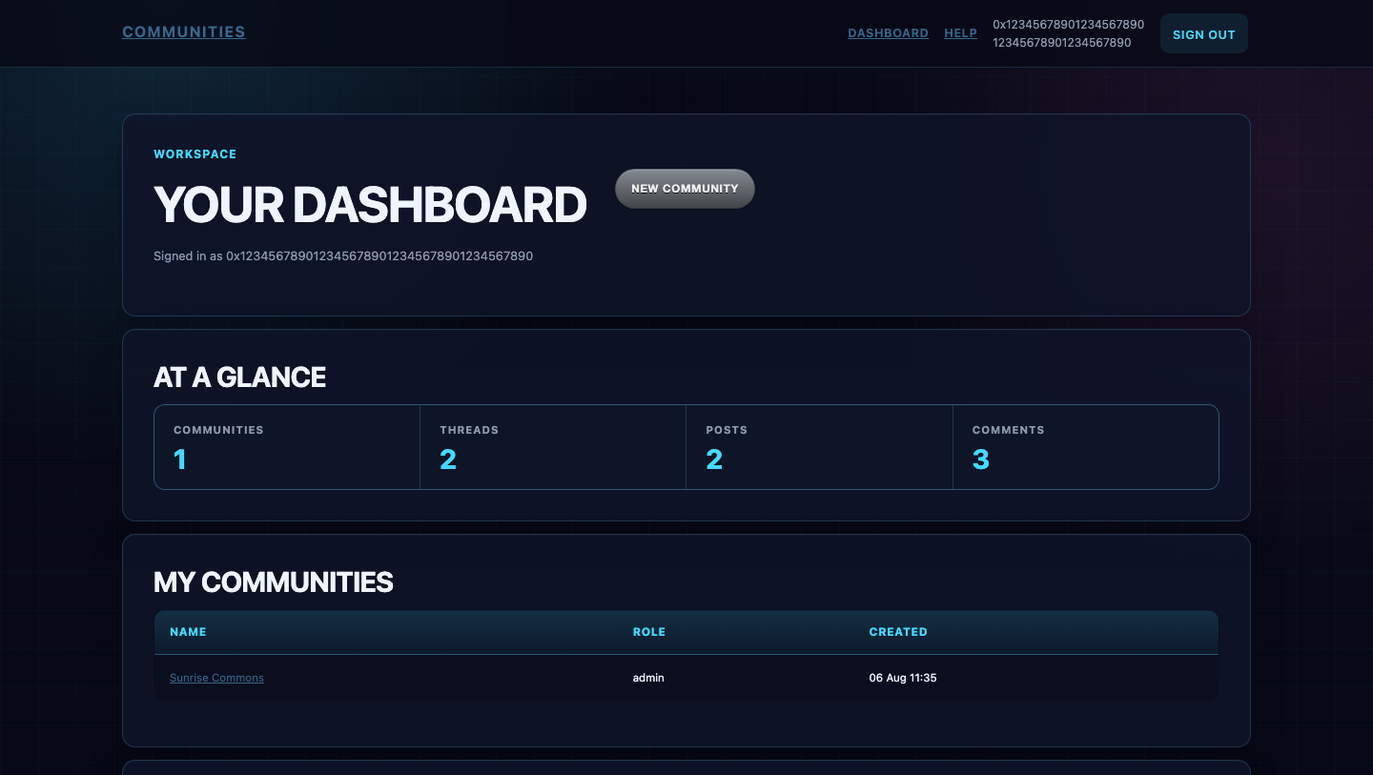This screenshot has height=775, width=1373.
Task: Select the 'Signed in as' address line
Action: pos(343,256)
